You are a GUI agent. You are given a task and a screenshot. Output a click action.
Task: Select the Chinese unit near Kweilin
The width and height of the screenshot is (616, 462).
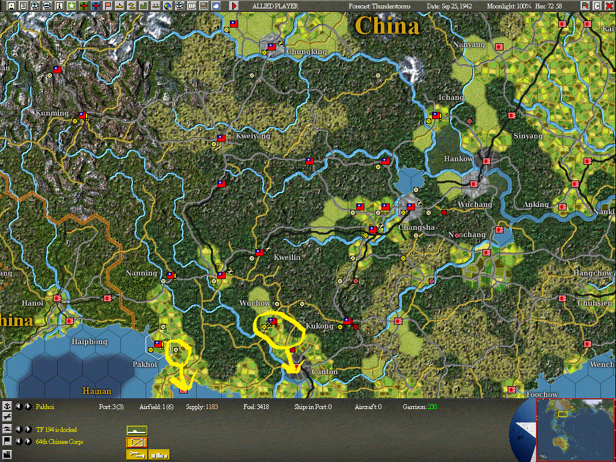point(259,253)
